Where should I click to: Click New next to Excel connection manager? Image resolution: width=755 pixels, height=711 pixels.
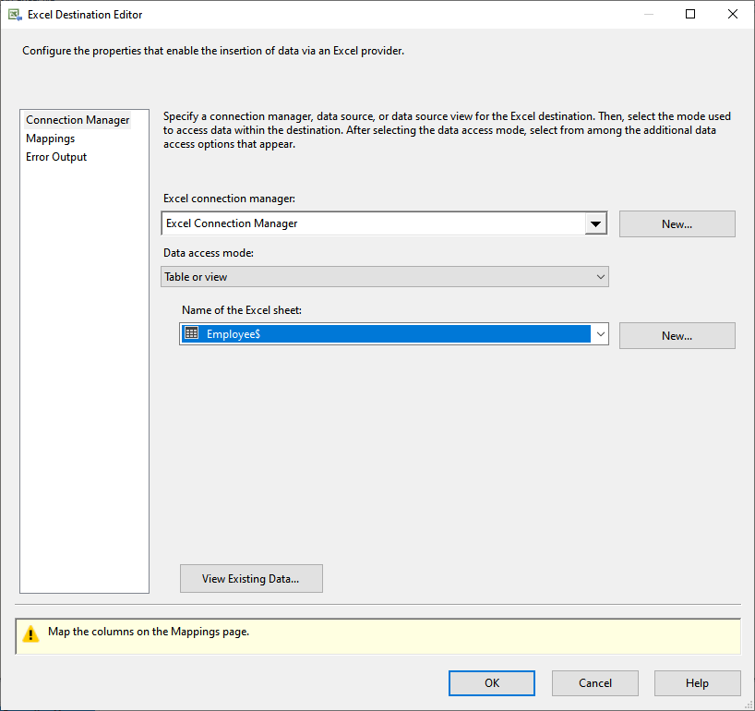[x=677, y=224]
